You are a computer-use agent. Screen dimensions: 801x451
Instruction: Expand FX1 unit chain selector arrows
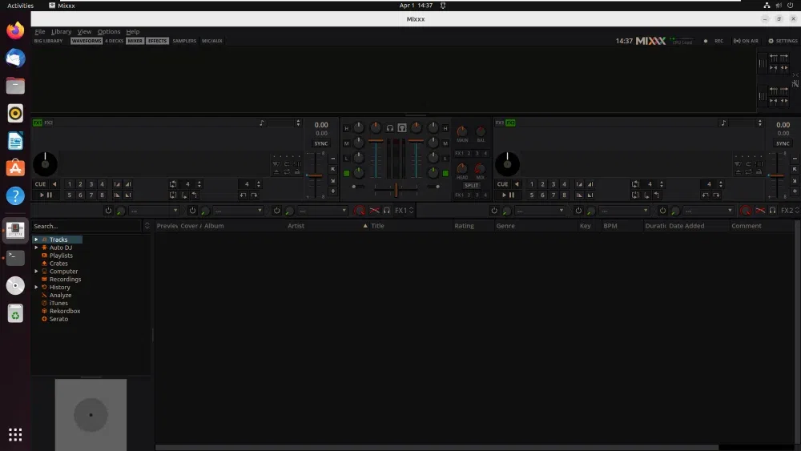(411, 211)
